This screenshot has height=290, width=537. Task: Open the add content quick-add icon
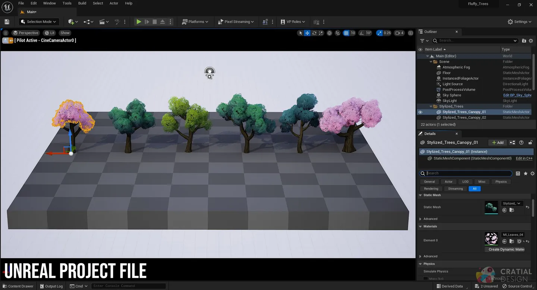click(73, 22)
